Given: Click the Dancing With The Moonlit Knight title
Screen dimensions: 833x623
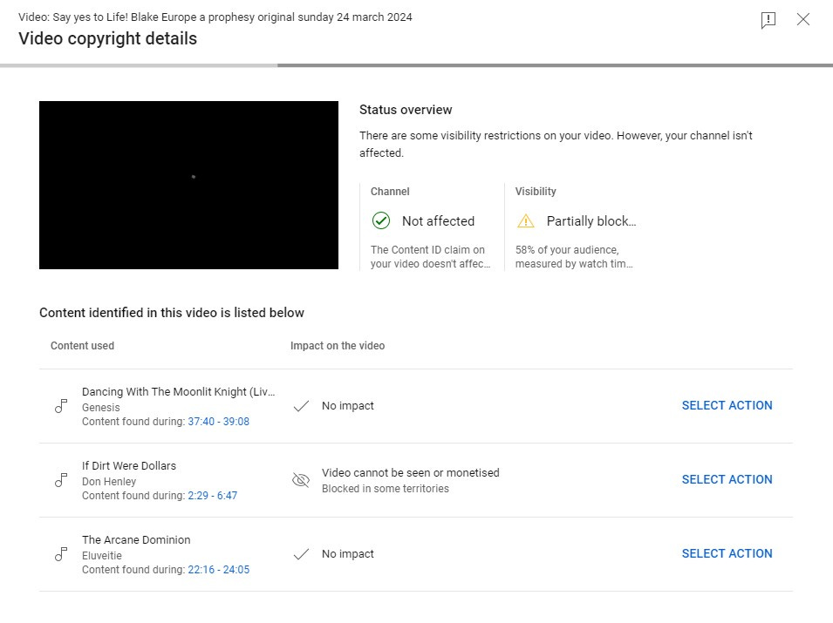Looking at the screenshot, I should [x=179, y=391].
